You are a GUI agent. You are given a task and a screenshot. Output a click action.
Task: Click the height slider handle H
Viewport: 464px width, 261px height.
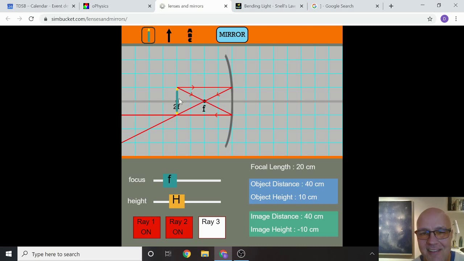pyautogui.click(x=177, y=201)
